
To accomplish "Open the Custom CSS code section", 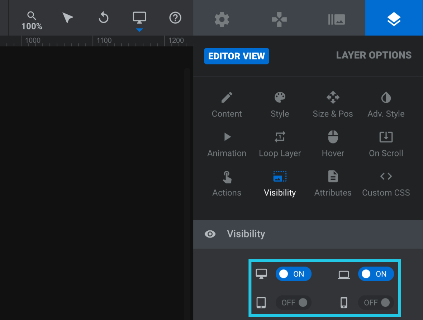I will coord(386,184).
